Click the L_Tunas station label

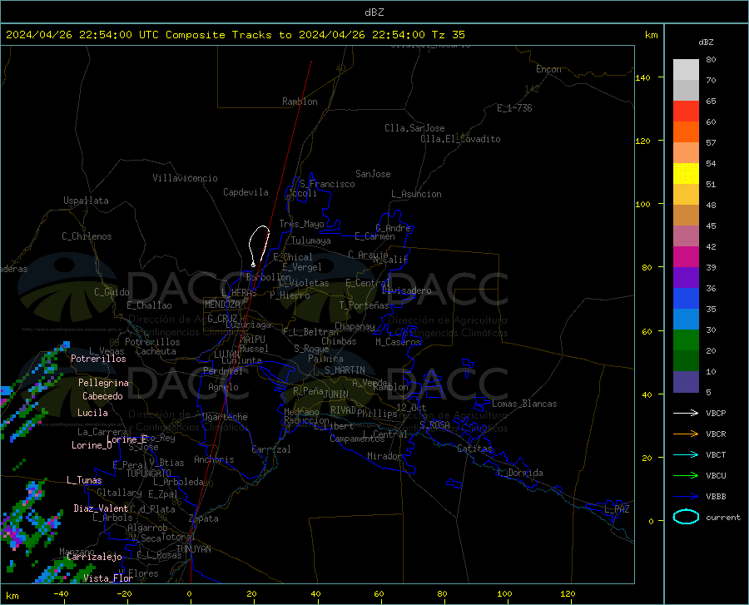point(84,480)
